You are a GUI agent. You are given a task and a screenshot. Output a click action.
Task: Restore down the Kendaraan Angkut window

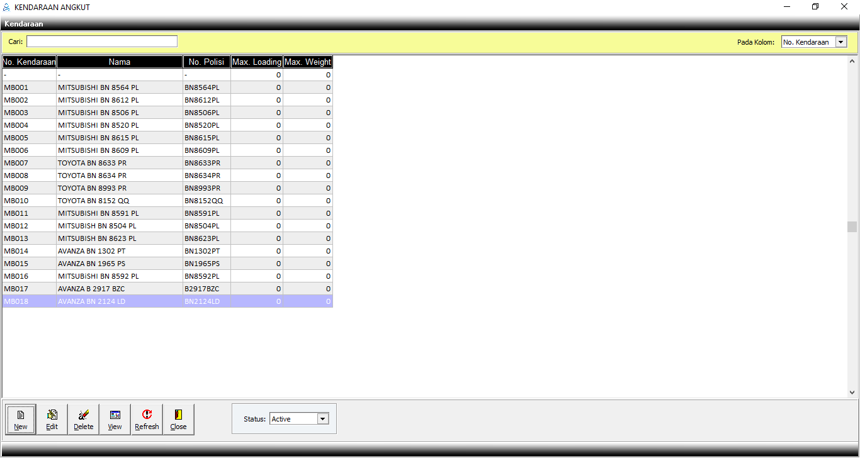(x=815, y=7)
